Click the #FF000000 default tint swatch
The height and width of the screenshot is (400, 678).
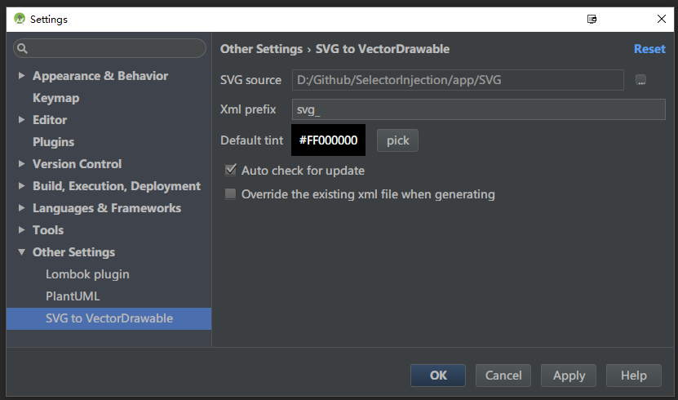point(328,140)
